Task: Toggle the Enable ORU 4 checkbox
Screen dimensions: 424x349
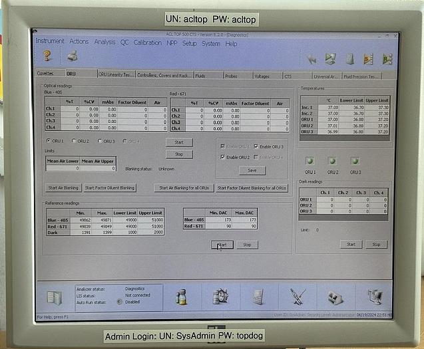Action: [256, 157]
